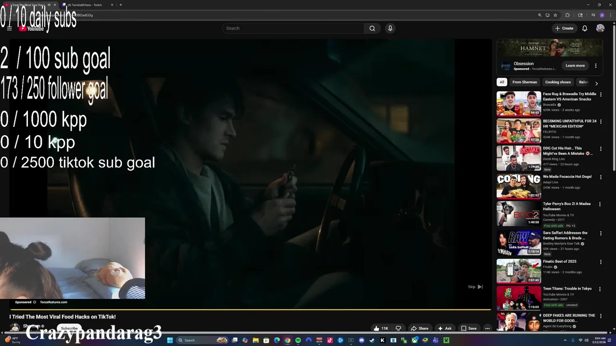616x346 pixels.
Task: Open Steam from the taskbar
Action: pyautogui.click(x=372, y=340)
